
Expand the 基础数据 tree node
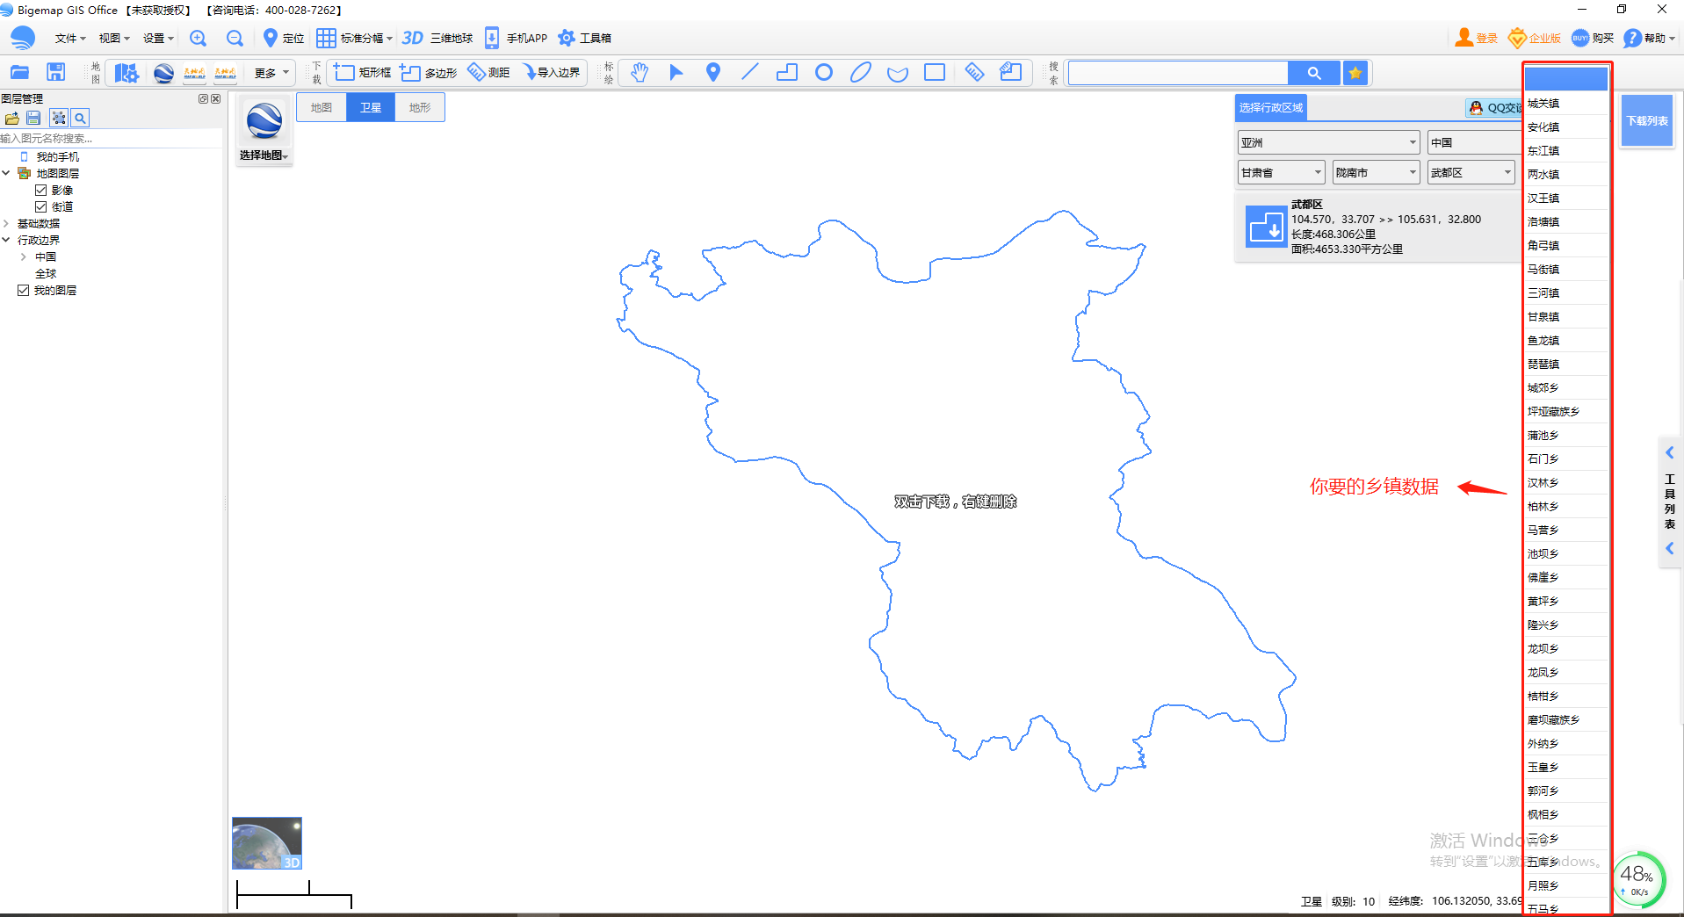[6, 224]
